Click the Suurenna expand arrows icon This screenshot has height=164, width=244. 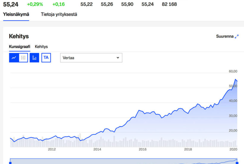coord(237,36)
